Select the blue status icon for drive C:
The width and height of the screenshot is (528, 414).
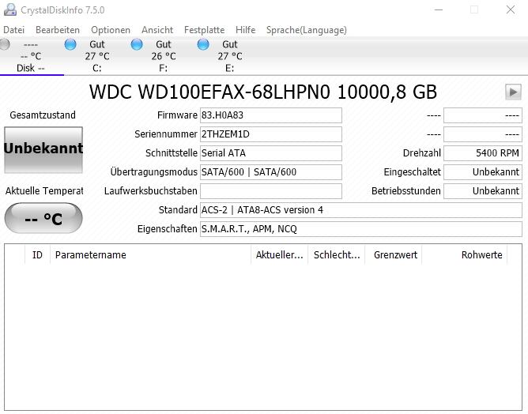[70, 44]
